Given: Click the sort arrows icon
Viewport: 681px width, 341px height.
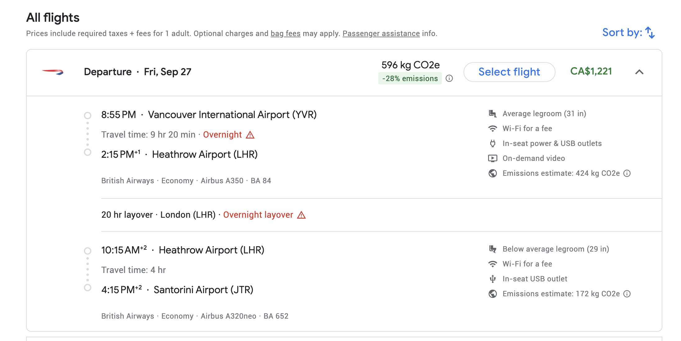Looking at the screenshot, I should (650, 33).
